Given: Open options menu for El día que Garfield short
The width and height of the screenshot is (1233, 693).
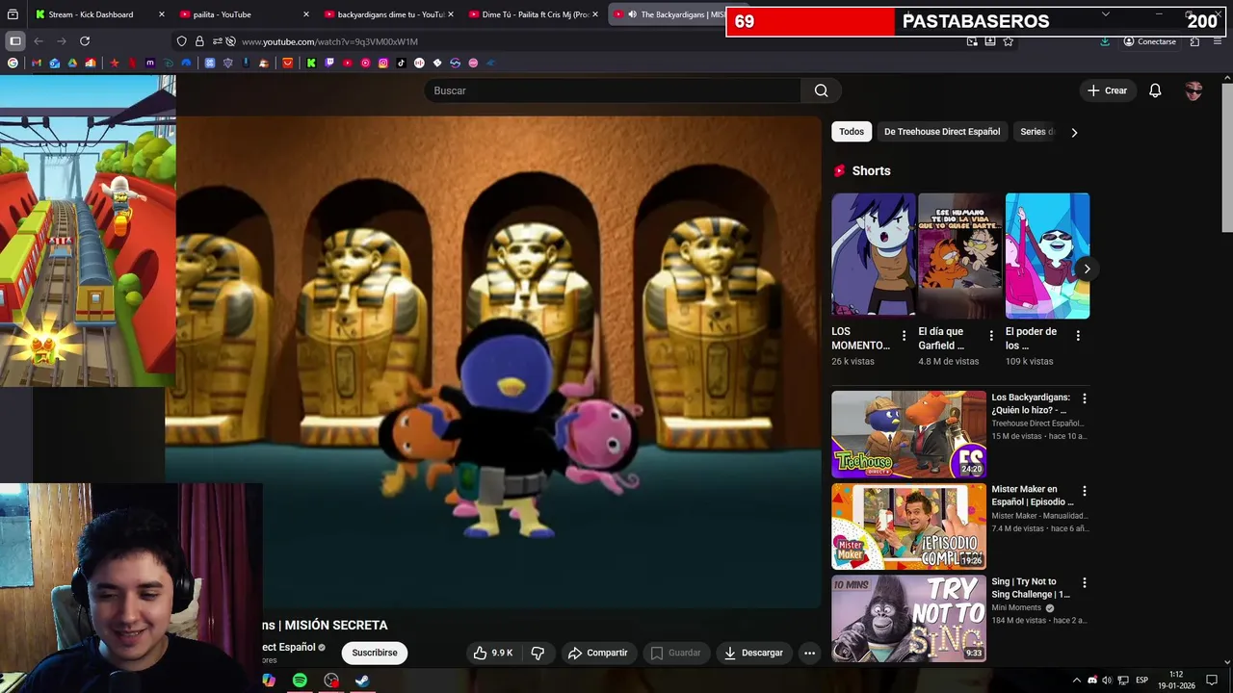Looking at the screenshot, I should pos(991,336).
